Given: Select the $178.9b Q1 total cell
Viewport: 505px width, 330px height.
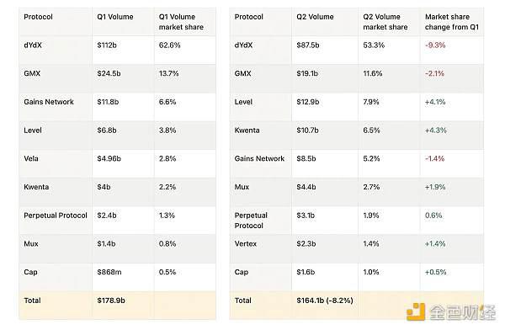Looking at the screenshot, I should [x=111, y=301].
